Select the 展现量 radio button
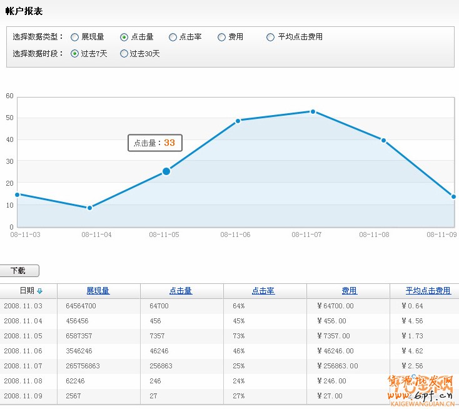Viewport: 459px width, 409px height. pos(75,38)
